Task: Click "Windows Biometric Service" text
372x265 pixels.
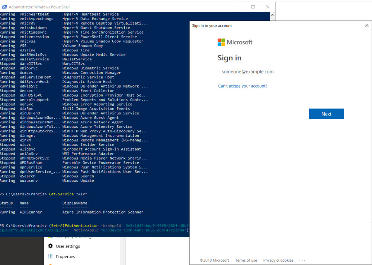Action: pyautogui.click(x=91, y=68)
